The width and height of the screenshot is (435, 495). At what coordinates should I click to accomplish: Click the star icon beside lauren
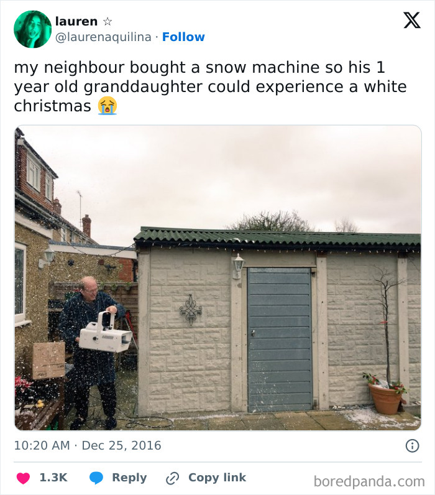point(108,22)
